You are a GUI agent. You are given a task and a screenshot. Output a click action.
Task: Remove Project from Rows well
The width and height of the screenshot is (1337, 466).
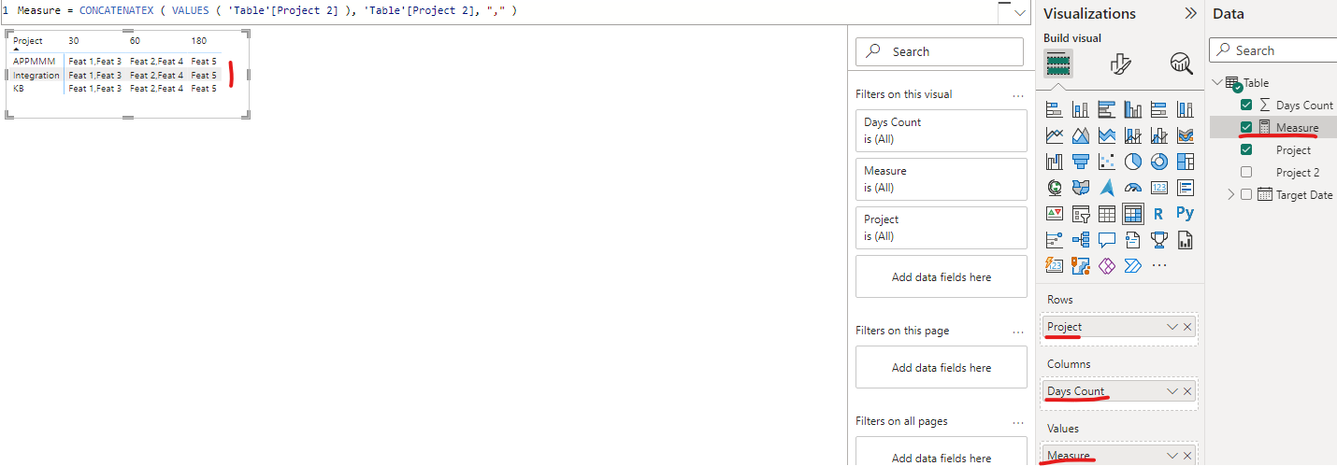tap(1187, 327)
